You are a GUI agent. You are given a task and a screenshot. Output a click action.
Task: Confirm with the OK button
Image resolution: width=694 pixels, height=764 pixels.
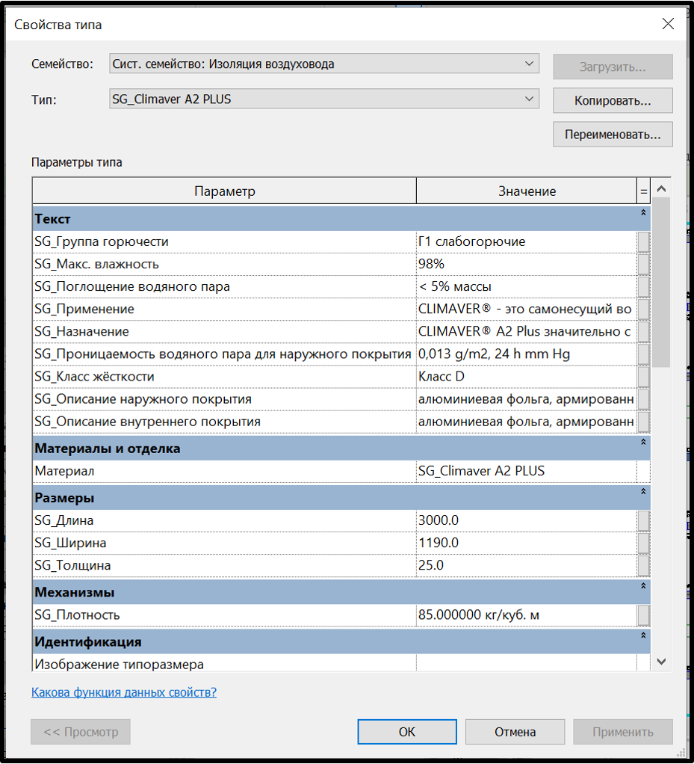tap(407, 732)
